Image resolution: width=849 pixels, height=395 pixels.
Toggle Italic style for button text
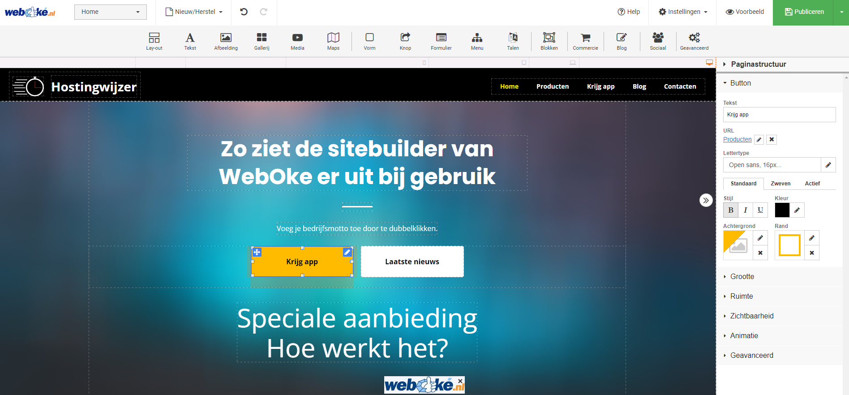click(x=746, y=210)
